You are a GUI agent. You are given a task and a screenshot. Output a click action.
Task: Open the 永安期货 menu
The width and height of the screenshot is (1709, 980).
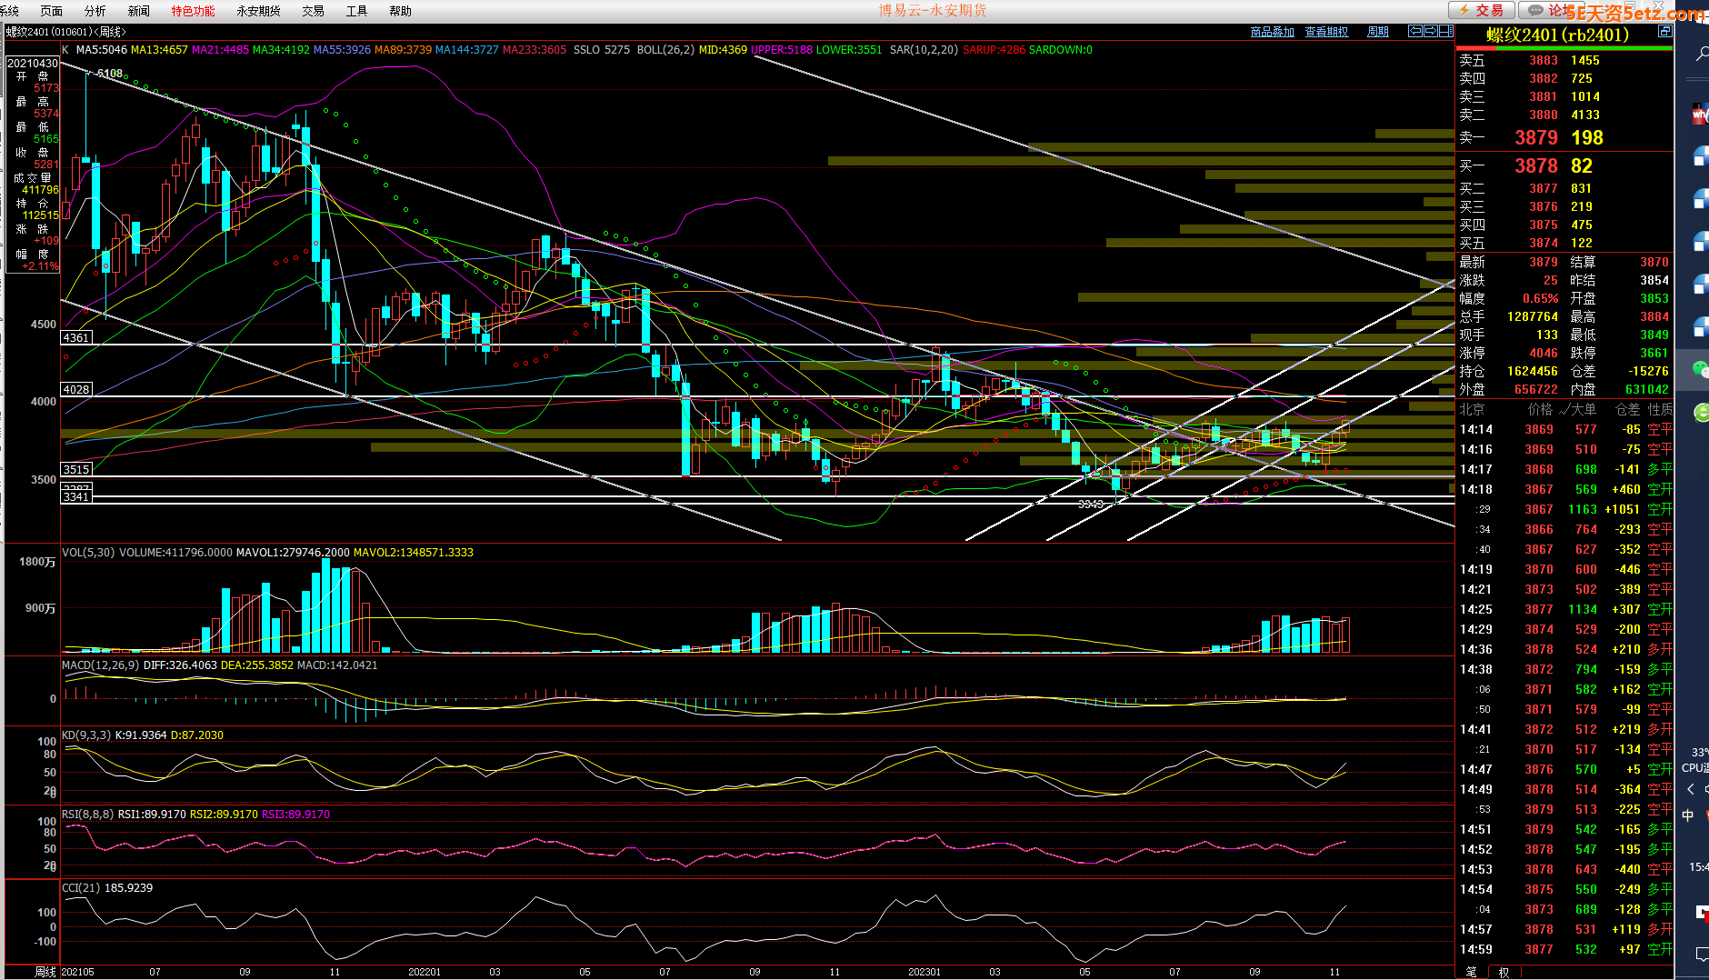click(258, 11)
